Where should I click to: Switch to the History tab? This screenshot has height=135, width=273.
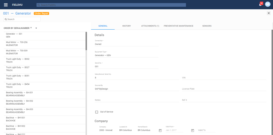pyautogui.click(x=127, y=26)
